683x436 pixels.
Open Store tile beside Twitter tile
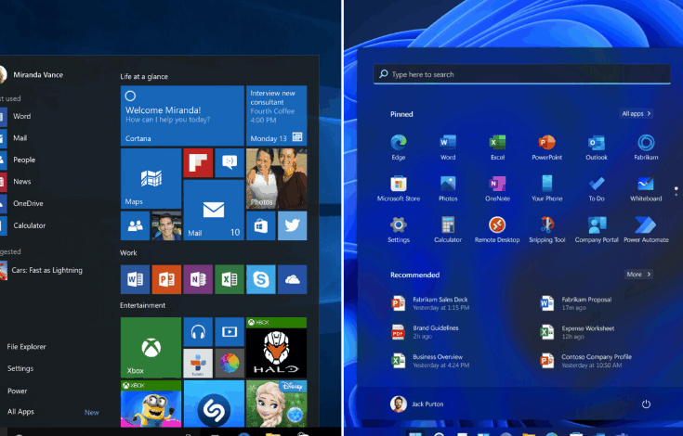tap(261, 225)
